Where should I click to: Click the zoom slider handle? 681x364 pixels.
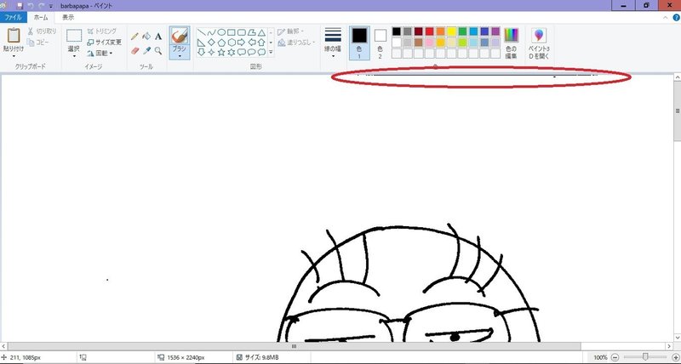click(x=645, y=357)
